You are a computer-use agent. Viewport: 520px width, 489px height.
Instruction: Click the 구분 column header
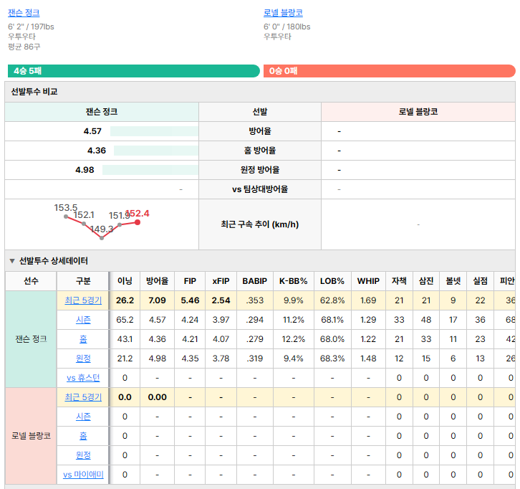coord(83,281)
